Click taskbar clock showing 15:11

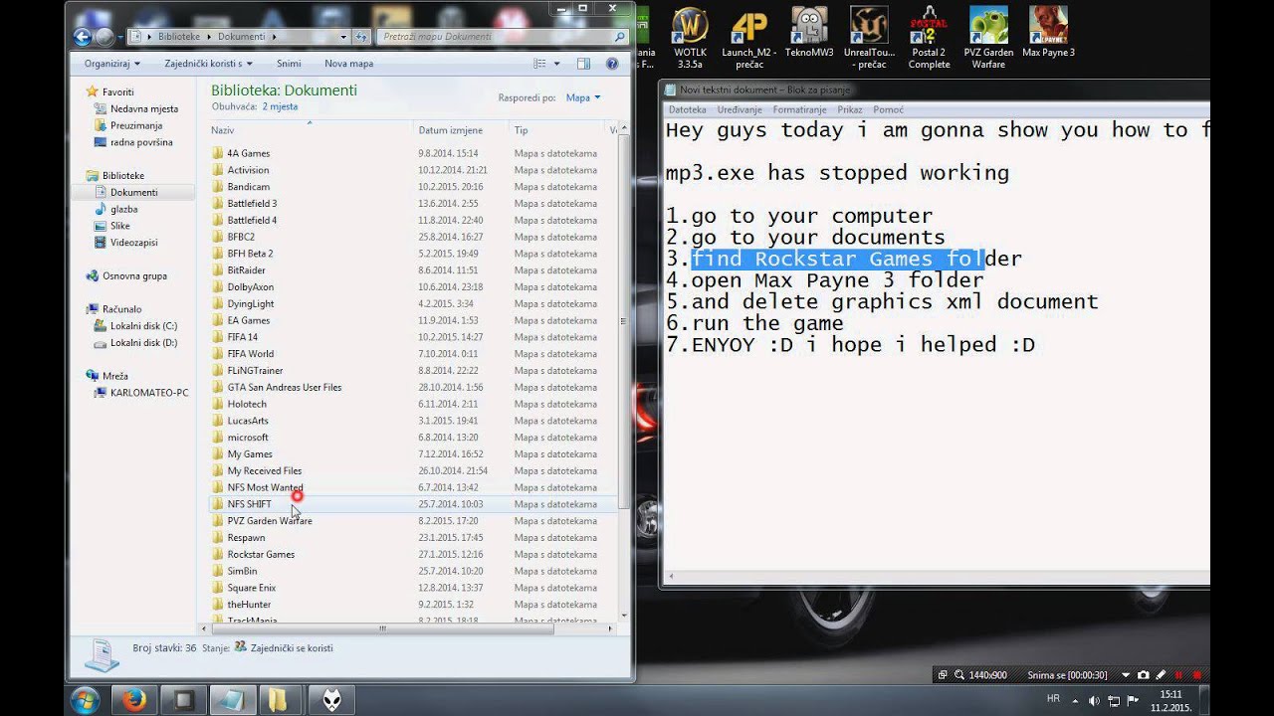pos(1169,700)
